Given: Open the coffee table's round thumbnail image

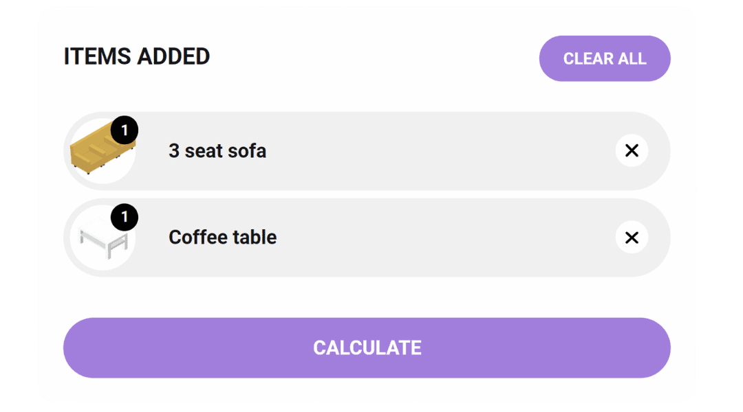Looking at the screenshot, I should [x=103, y=238].
